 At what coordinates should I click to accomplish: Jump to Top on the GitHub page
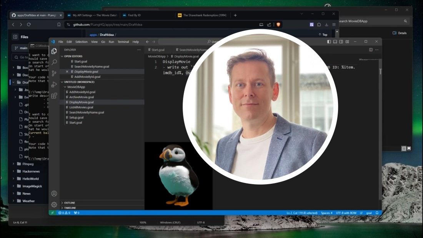(x=323, y=35)
